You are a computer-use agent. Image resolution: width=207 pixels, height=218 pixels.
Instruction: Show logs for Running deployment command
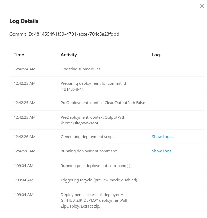tap(163, 151)
